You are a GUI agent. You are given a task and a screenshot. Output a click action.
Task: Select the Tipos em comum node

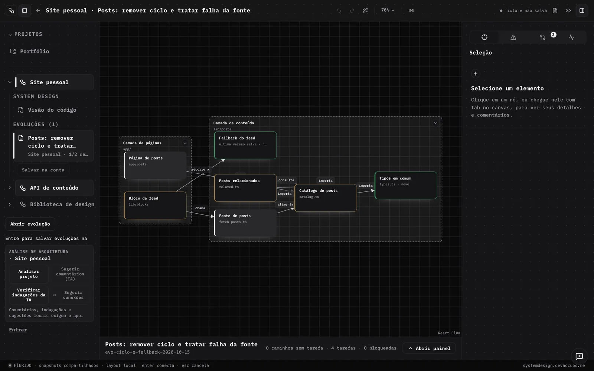coord(406,185)
